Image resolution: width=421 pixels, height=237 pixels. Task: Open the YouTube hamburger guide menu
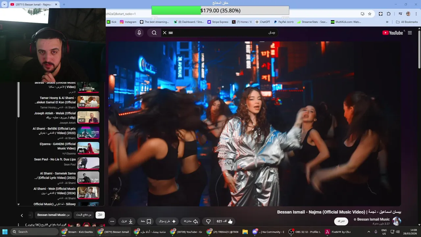tap(410, 33)
